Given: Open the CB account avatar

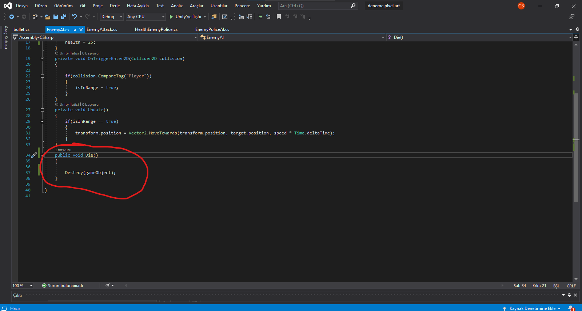Looking at the screenshot, I should point(521,6).
